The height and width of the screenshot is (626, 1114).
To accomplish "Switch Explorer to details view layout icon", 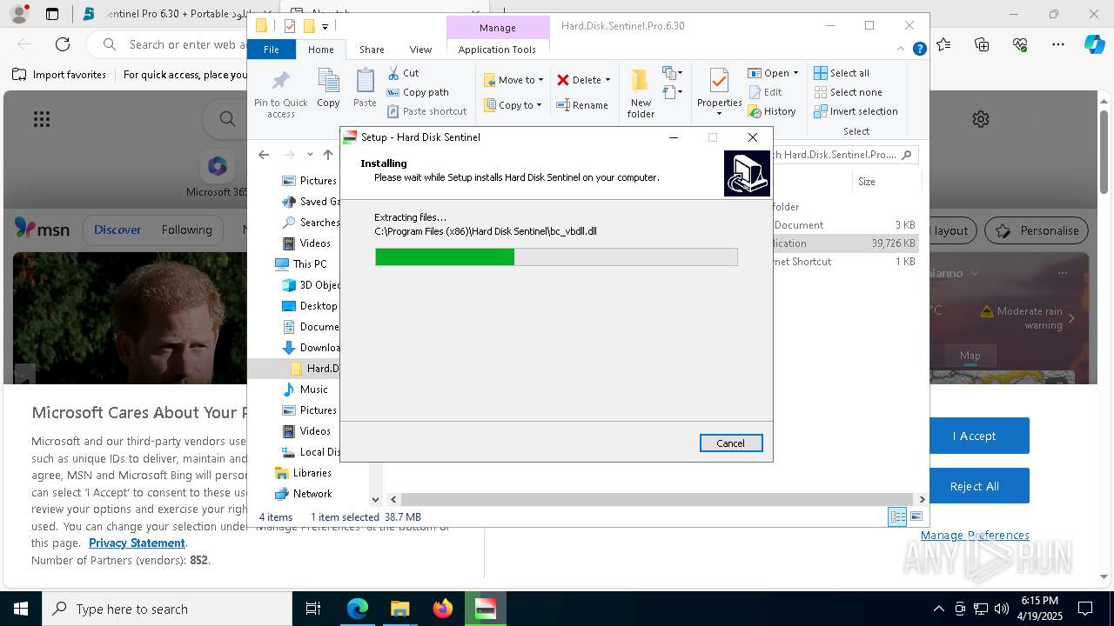I will (897, 516).
